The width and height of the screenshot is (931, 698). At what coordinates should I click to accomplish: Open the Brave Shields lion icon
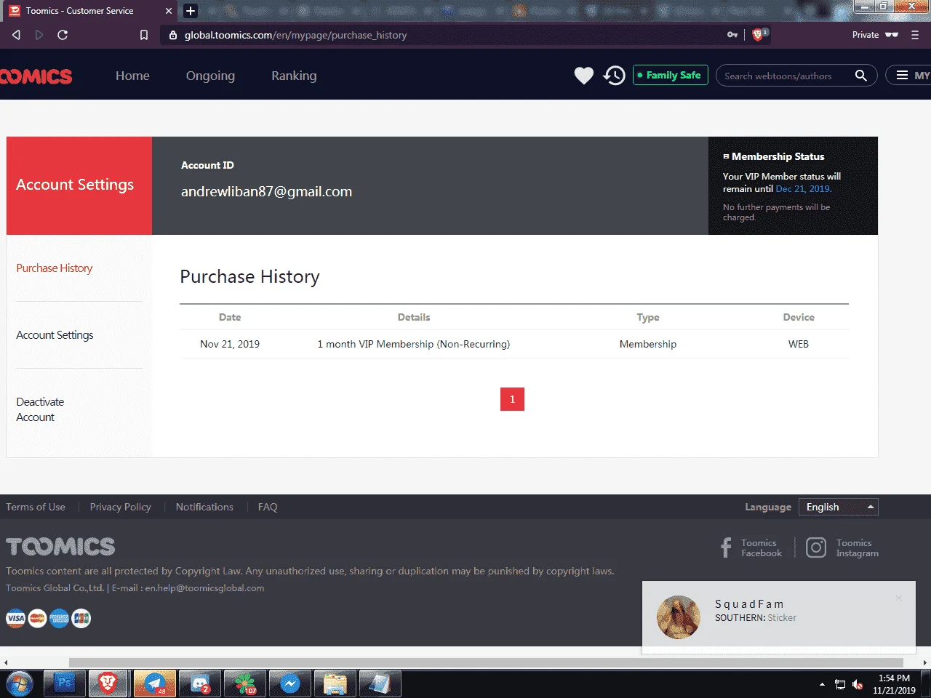758,34
